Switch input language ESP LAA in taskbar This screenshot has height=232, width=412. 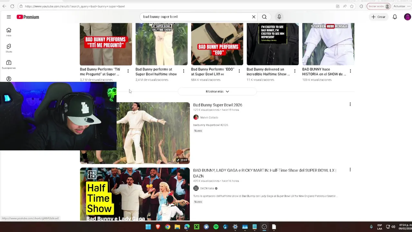(x=380, y=227)
